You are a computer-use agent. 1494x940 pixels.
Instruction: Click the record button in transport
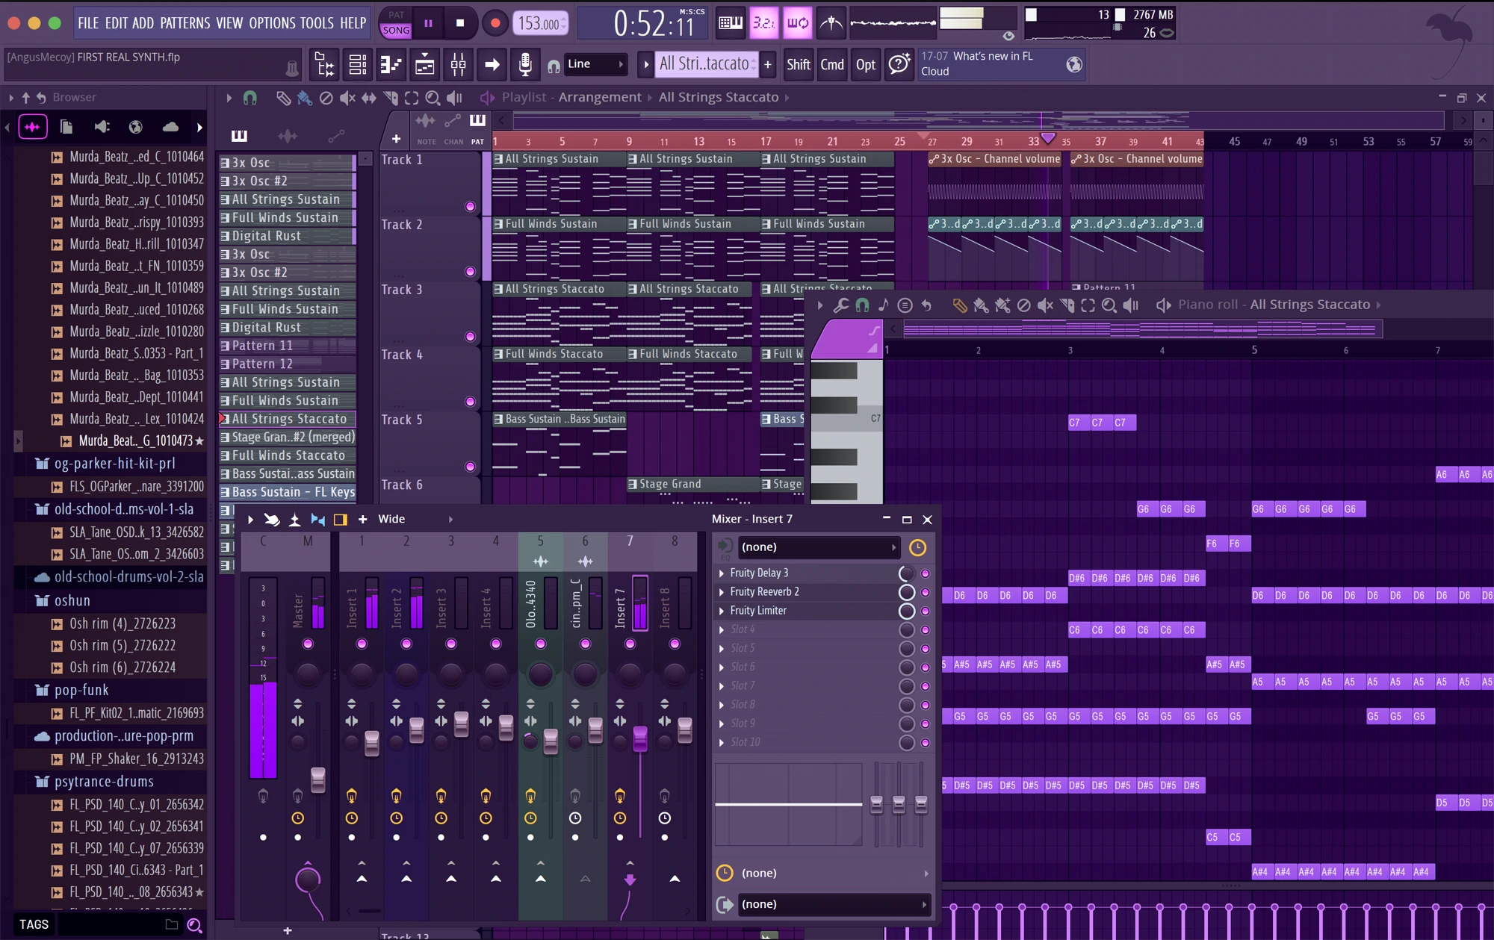click(495, 23)
